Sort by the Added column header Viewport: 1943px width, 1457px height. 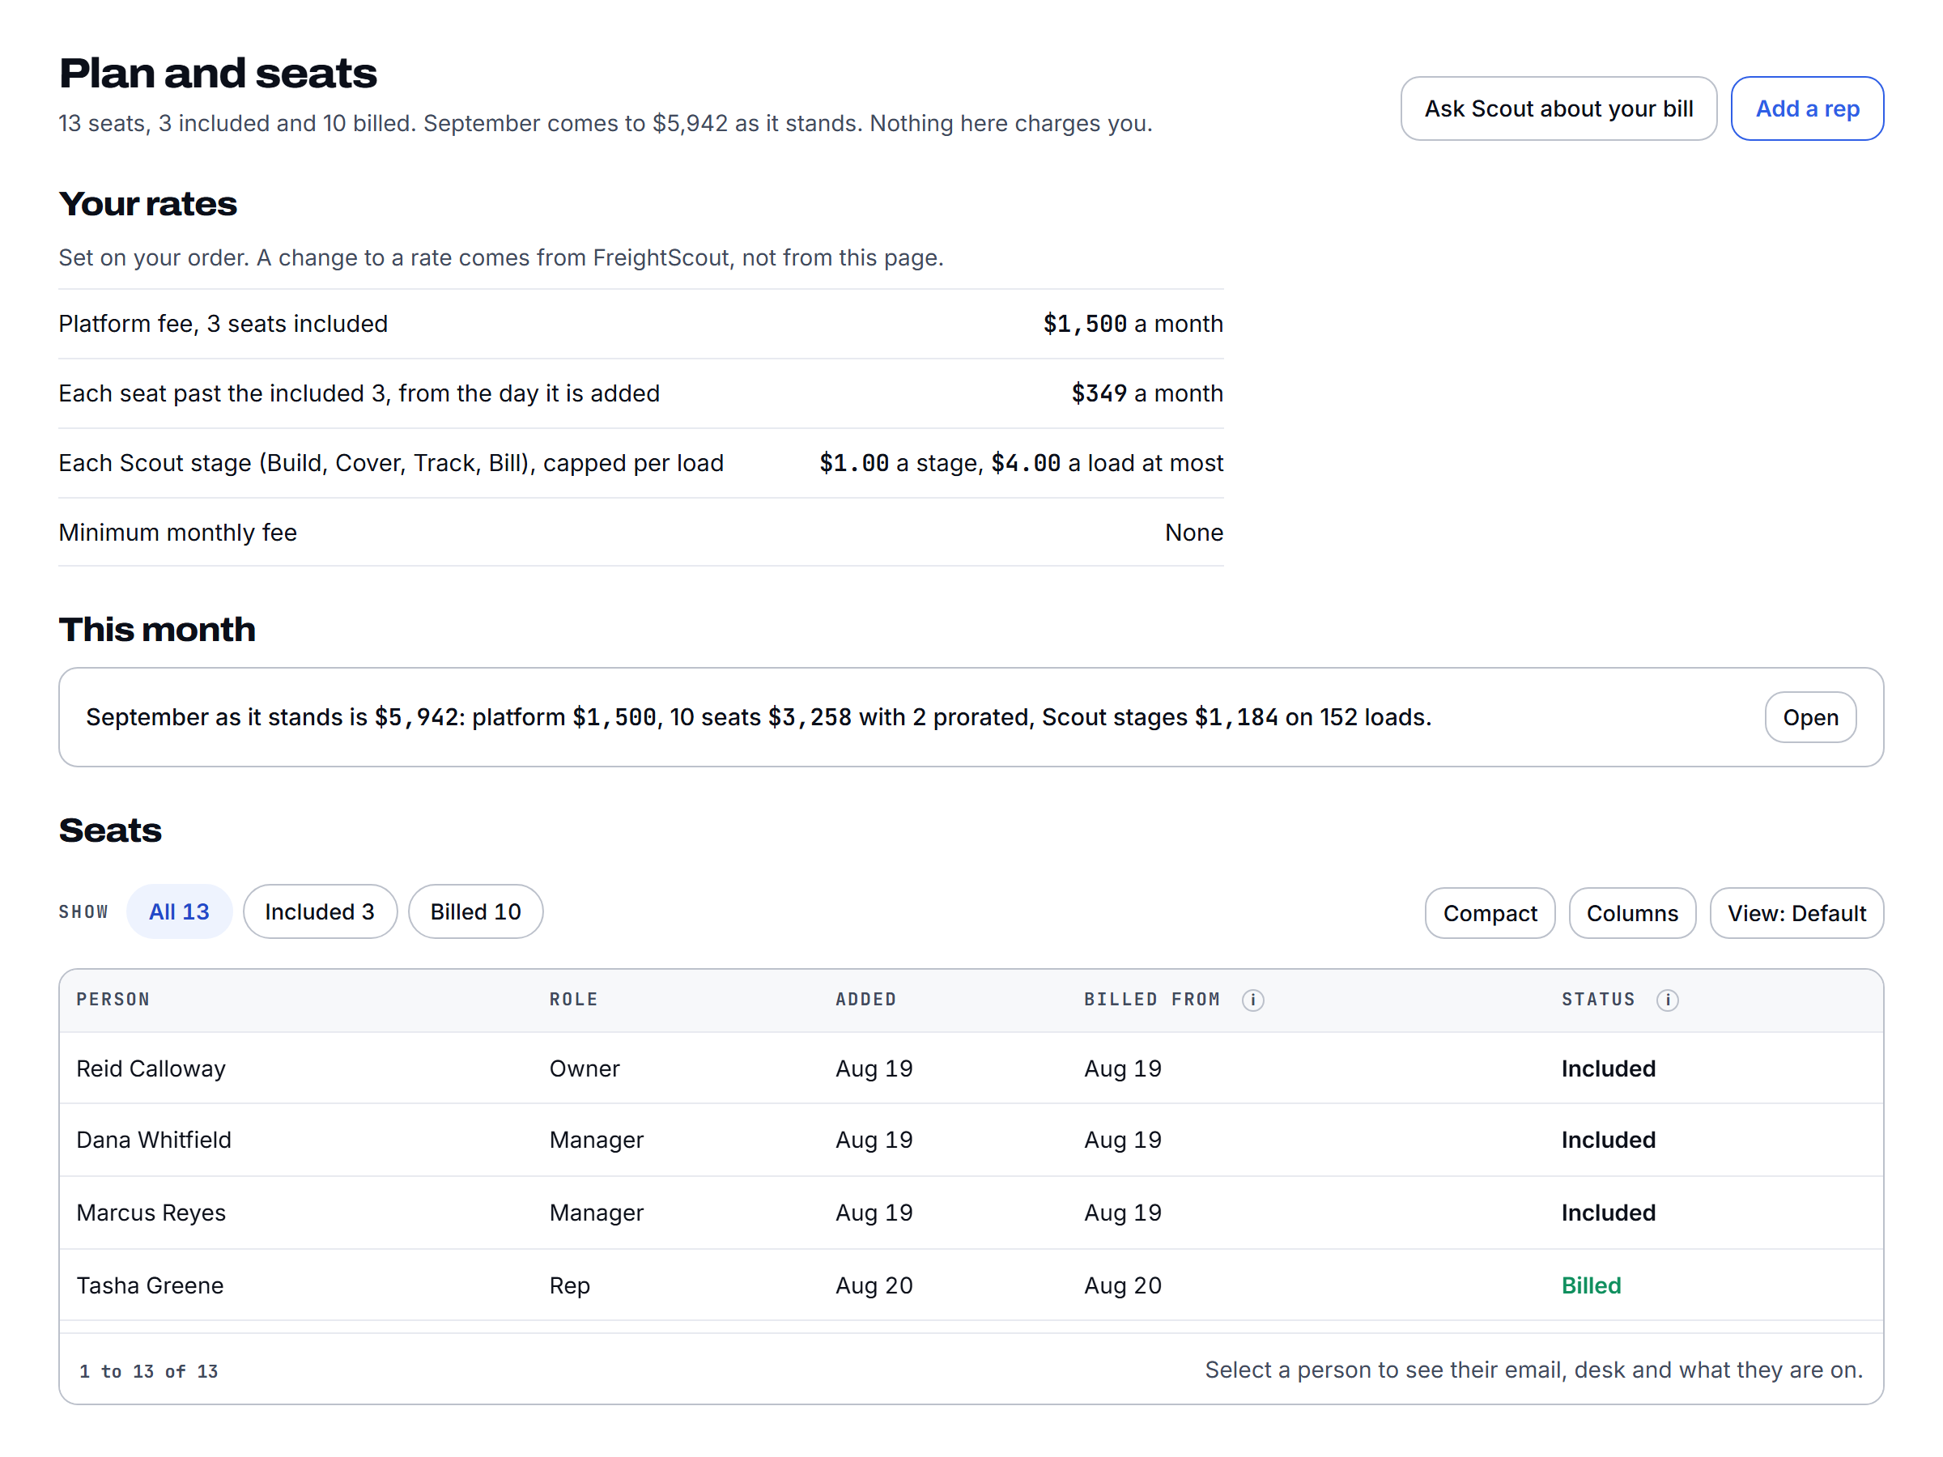(x=865, y=1000)
